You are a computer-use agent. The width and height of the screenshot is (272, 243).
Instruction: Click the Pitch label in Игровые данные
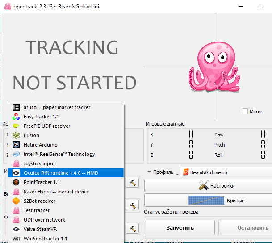click(219, 145)
